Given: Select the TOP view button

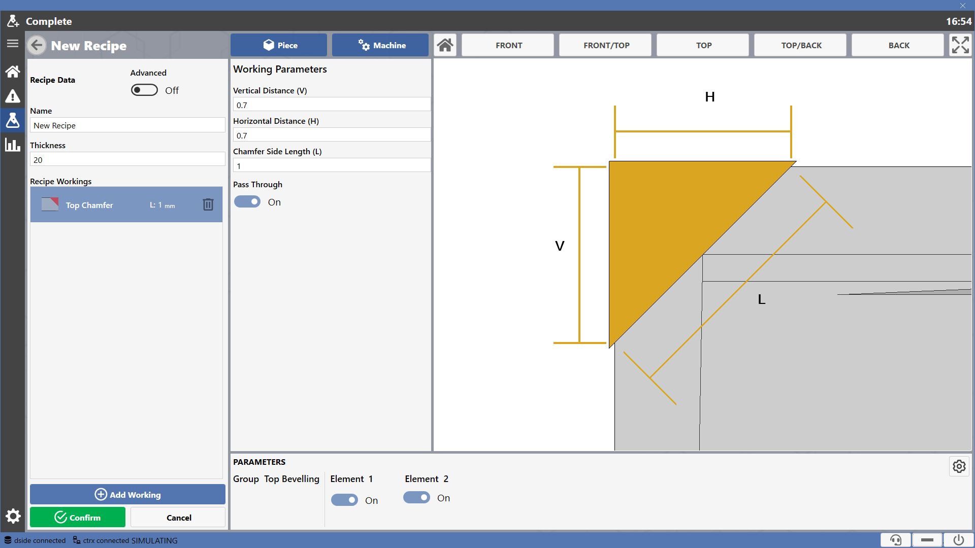Looking at the screenshot, I should coord(703,45).
